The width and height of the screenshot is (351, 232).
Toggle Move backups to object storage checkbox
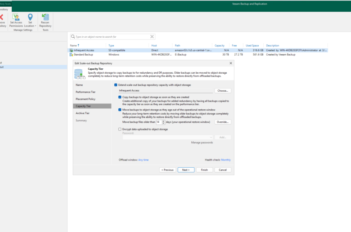tap(120, 110)
